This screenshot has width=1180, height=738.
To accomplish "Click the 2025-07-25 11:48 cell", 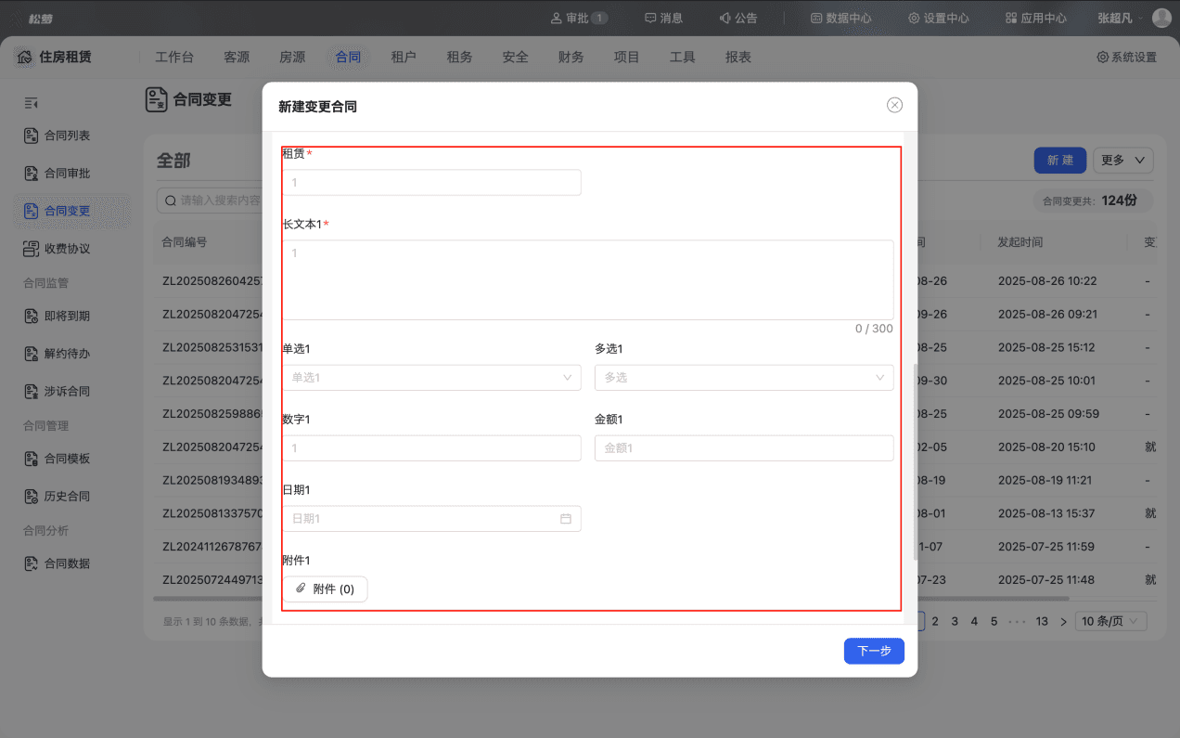I will coord(1046,580).
